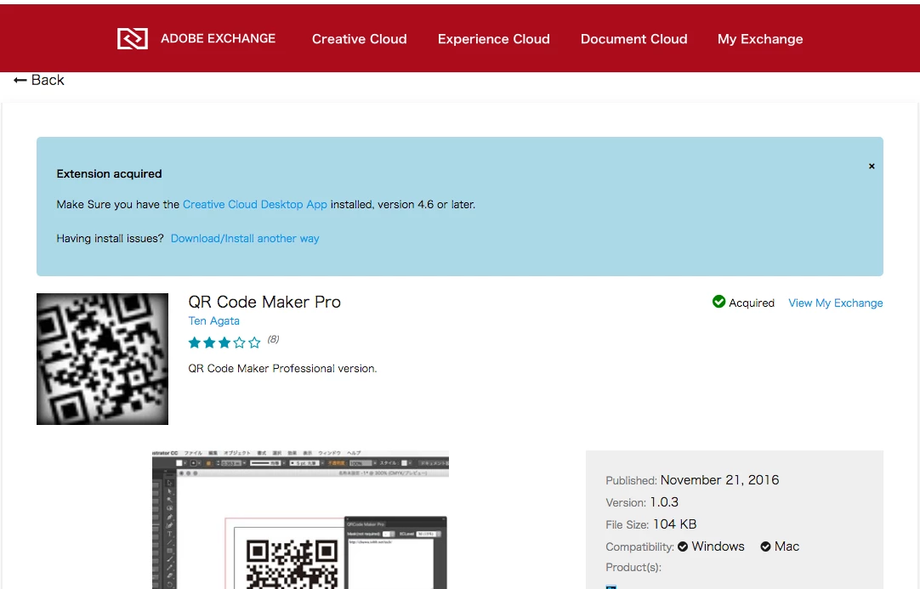
Task: Open the Creative Cloud menu
Action: pyautogui.click(x=359, y=39)
